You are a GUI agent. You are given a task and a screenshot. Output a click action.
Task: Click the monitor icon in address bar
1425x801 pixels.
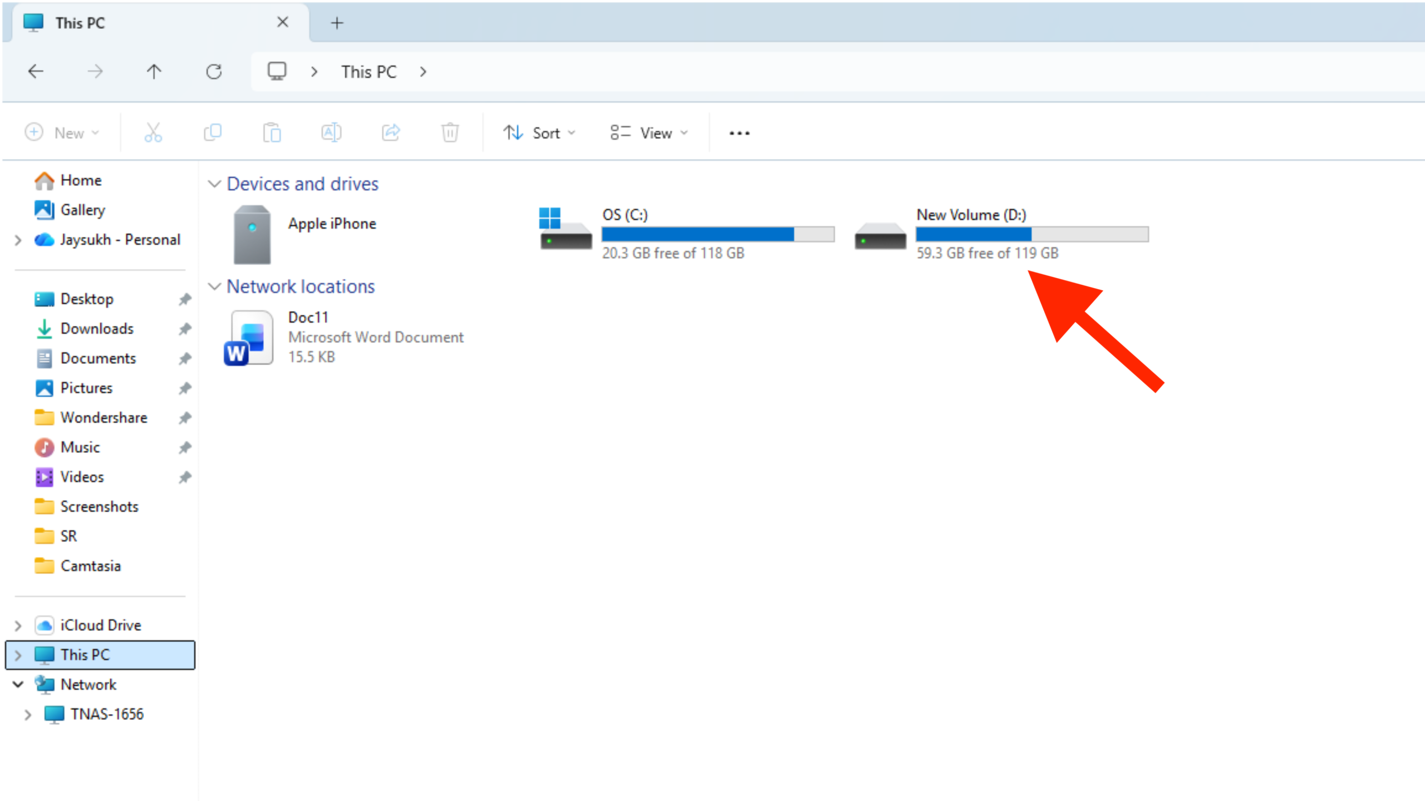click(277, 71)
